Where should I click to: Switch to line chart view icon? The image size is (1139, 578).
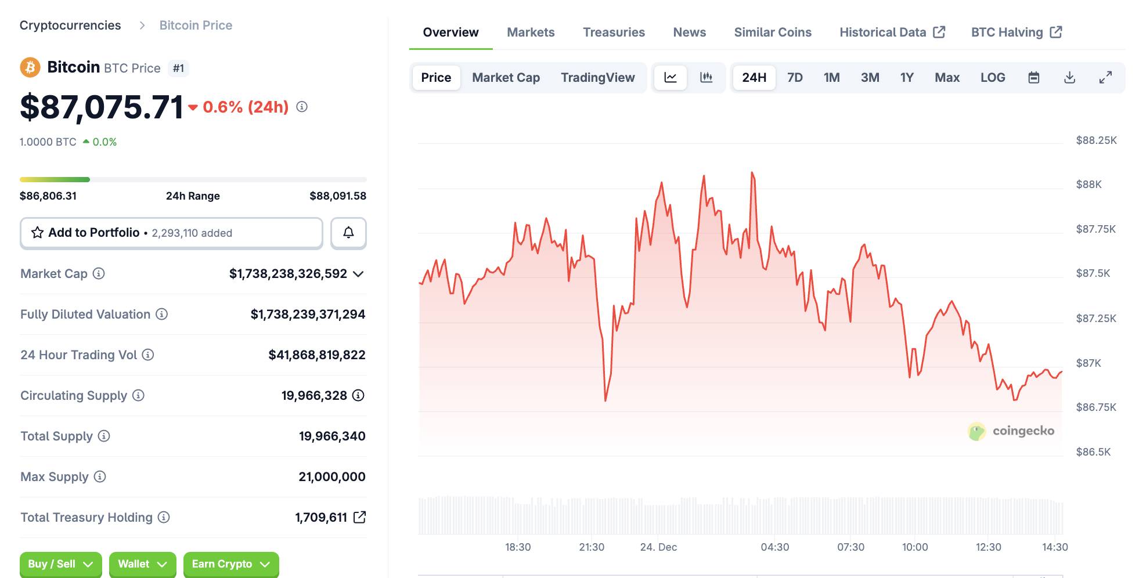point(671,77)
